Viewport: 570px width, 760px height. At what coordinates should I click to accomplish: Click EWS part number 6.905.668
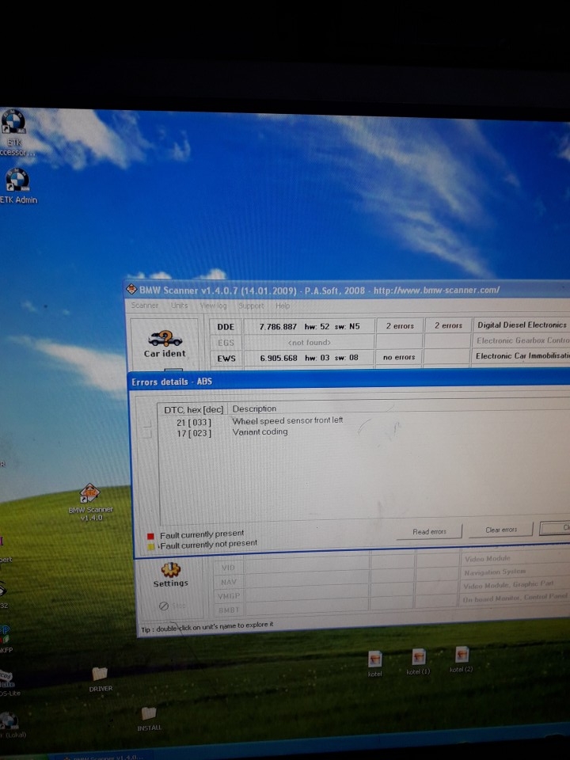click(279, 358)
